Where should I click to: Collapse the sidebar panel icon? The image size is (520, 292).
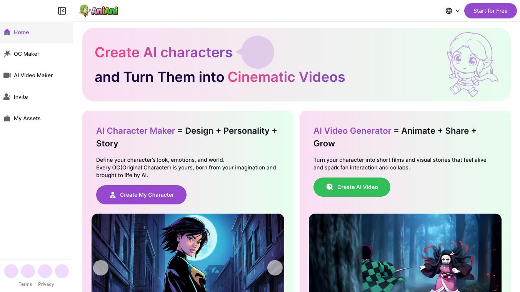coord(62,11)
